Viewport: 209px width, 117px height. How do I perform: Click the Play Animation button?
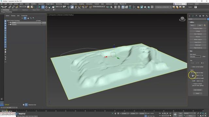(x=165, y=113)
